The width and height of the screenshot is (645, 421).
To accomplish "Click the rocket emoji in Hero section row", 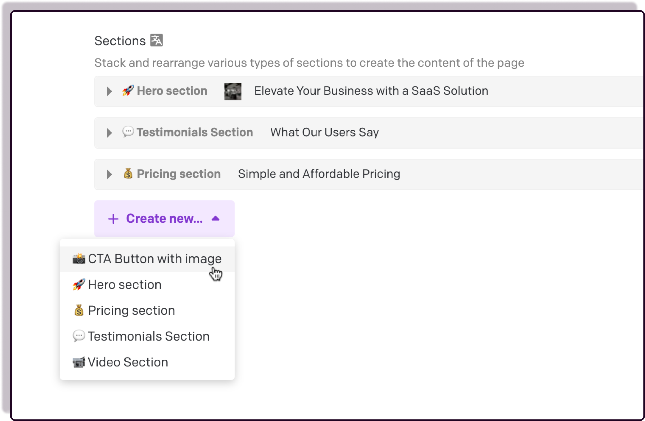I will pyautogui.click(x=128, y=90).
